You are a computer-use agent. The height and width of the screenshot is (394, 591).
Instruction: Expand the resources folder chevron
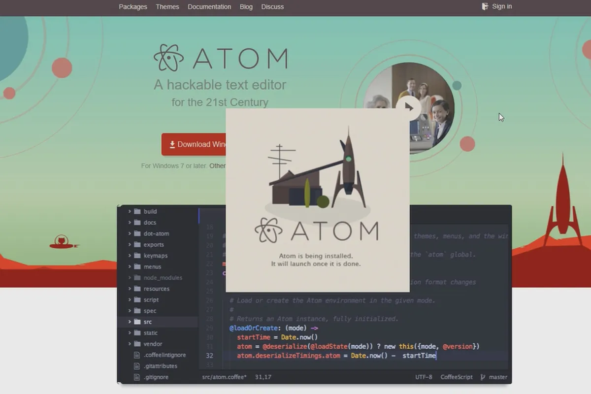click(x=130, y=289)
